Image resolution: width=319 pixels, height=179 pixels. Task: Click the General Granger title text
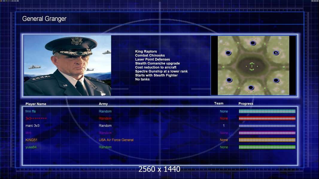coord(44,19)
